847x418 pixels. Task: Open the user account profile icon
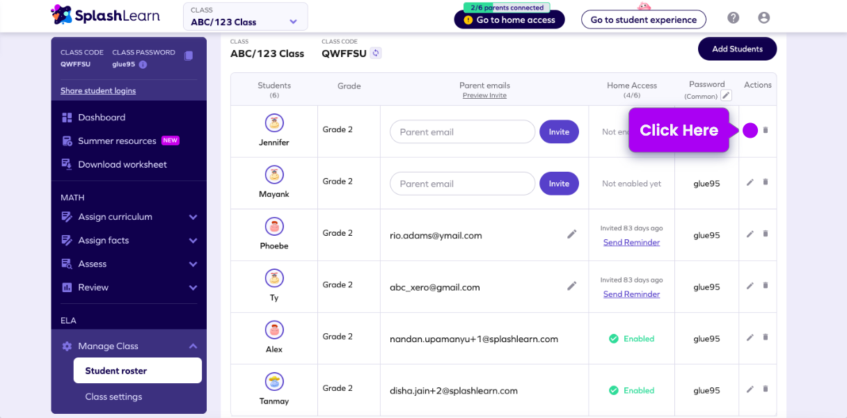click(763, 18)
